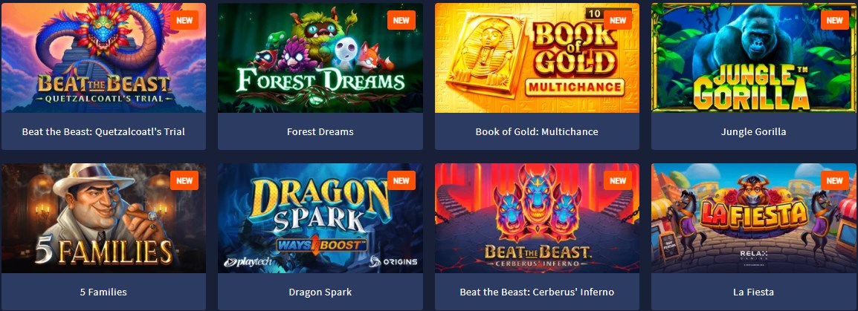Viewport: 858px width, 311px height.
Task: Open the "La Fiesta" title label
Action: tap(753, 292)
